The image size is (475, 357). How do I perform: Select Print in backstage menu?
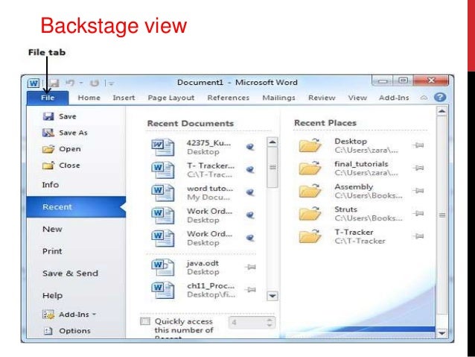pyautogui.click(x=52, y=251)
